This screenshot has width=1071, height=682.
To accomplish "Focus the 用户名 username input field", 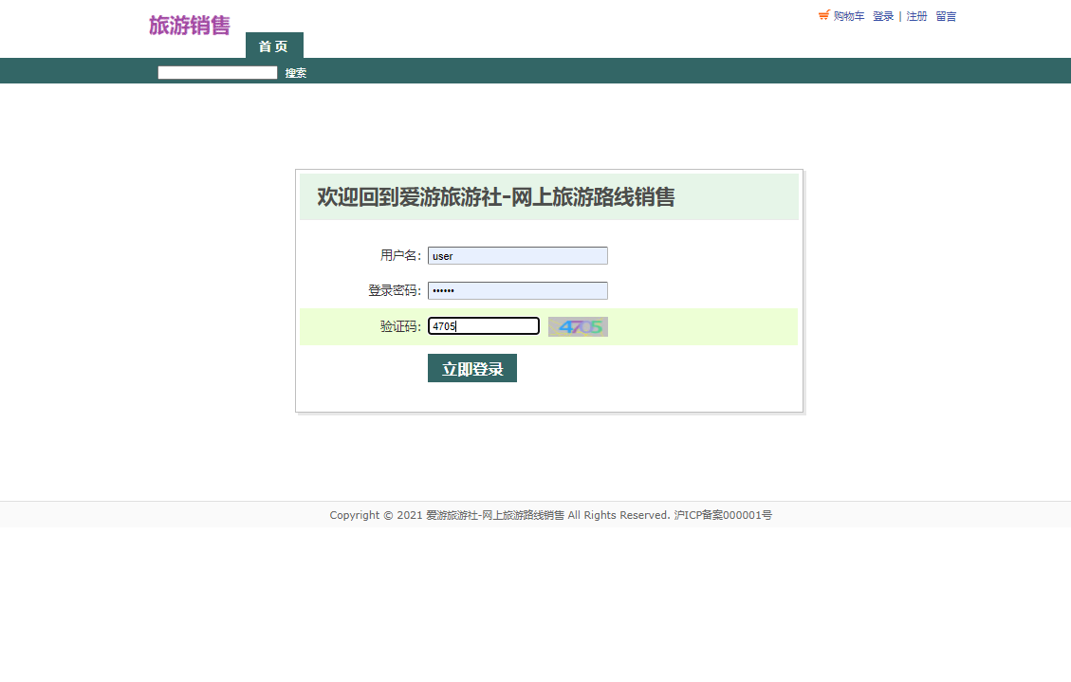I will tap(517, 255).
